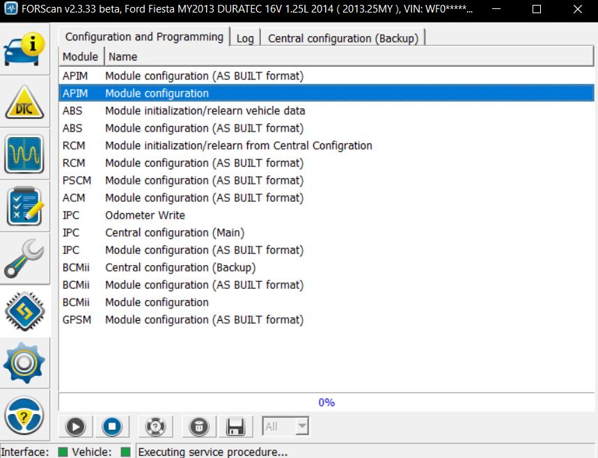The image size is (598, 458).
Task: Open the steering wheel help section
Action: [25, 416]
